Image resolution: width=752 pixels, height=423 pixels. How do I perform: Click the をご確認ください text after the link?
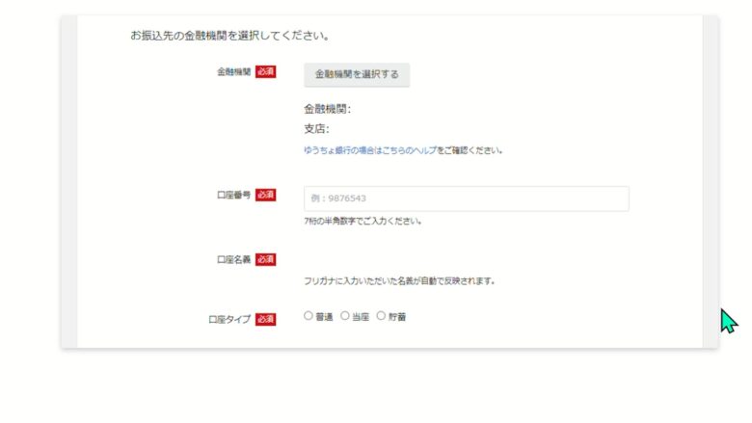tap(470, 150)
